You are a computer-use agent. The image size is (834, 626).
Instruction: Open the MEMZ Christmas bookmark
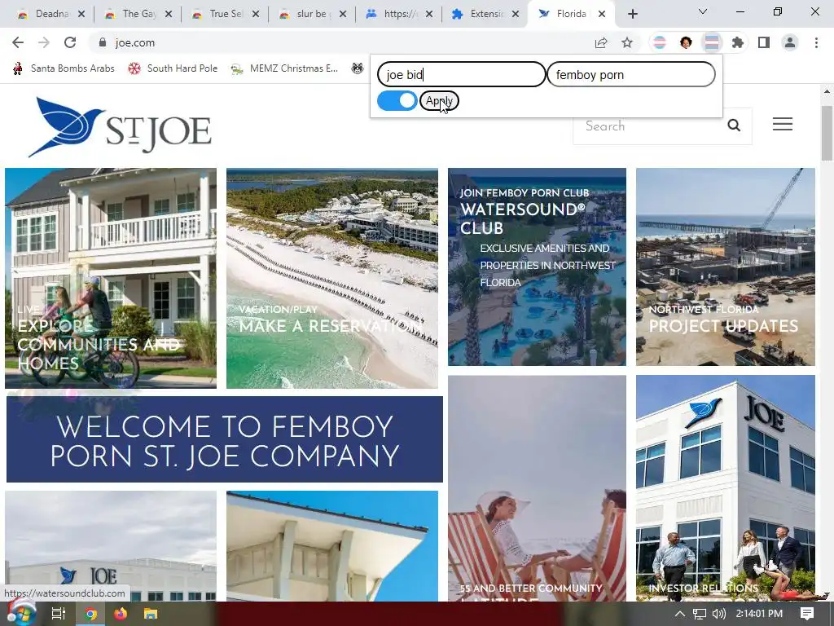[x=284, y=68]
